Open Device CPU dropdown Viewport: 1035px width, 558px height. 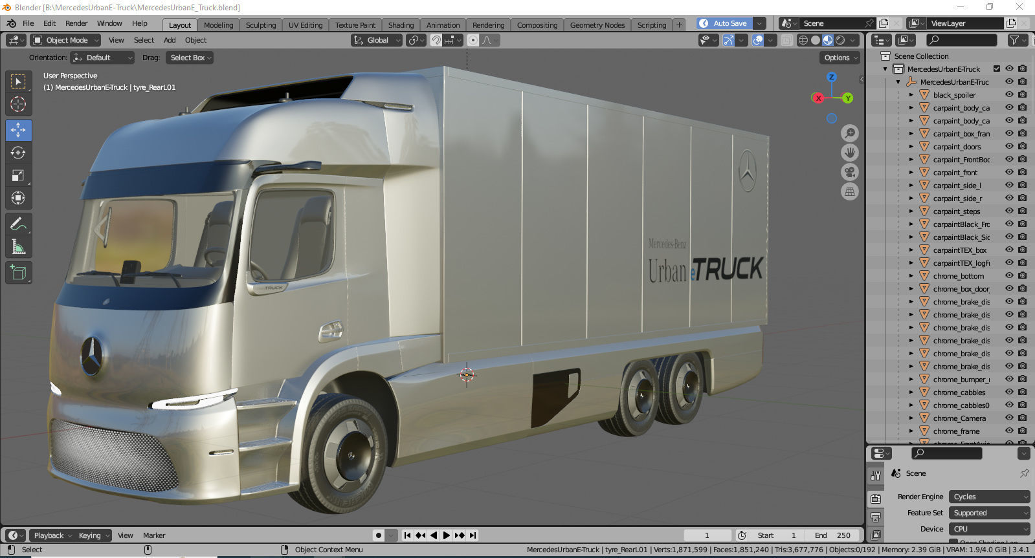(989, 529)
